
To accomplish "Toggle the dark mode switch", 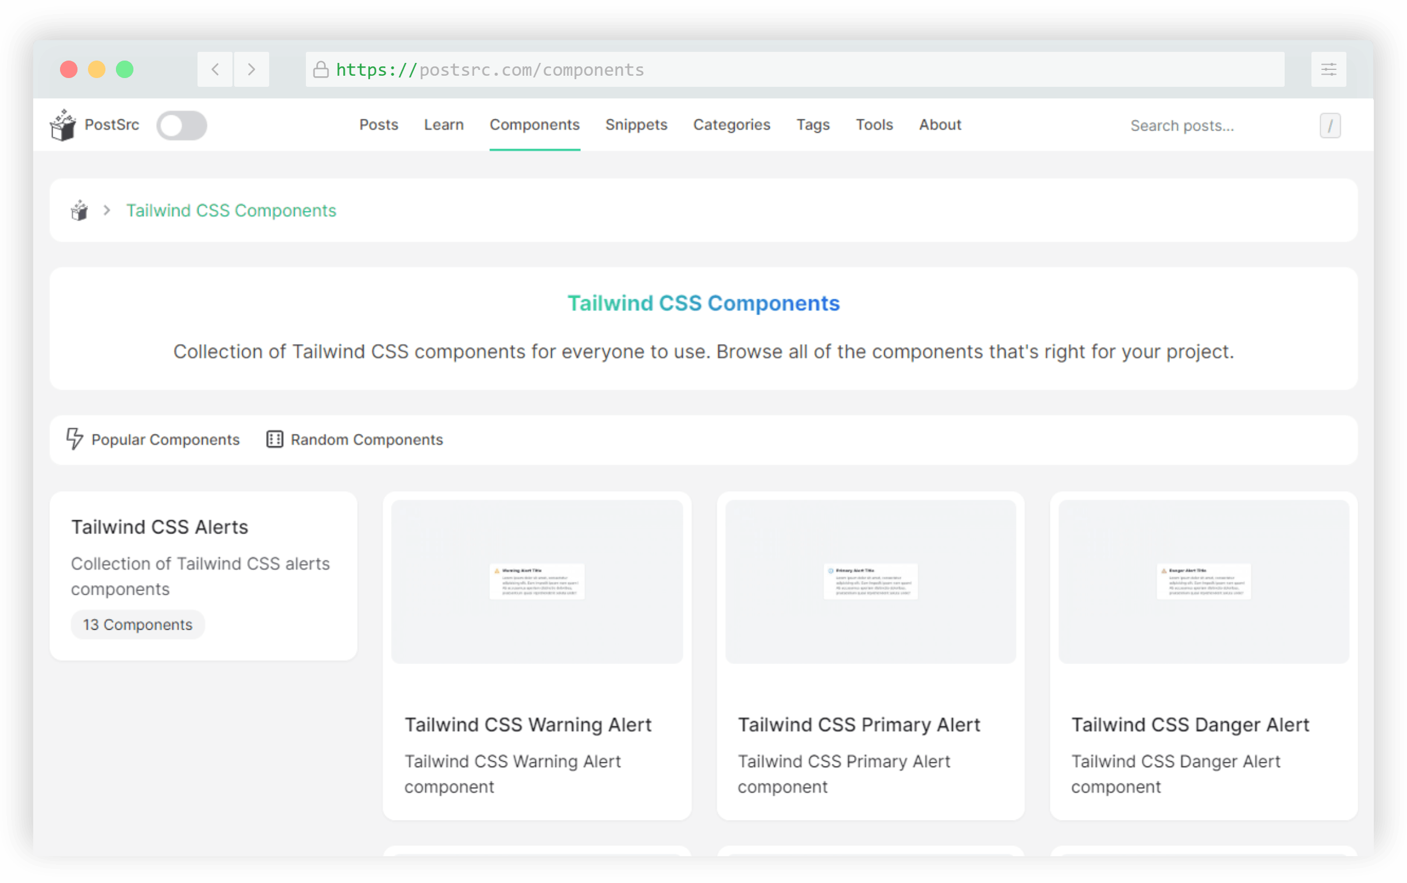I will click(182, 125).
